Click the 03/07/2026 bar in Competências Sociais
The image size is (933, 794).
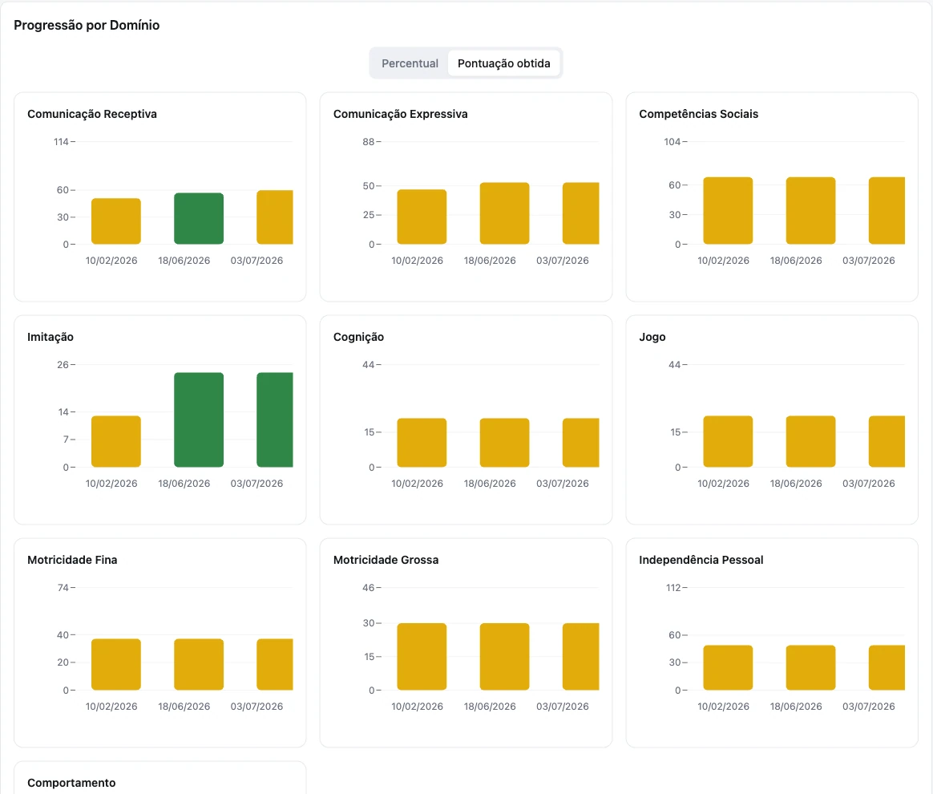pyautogui.click(x=887, y=211)
